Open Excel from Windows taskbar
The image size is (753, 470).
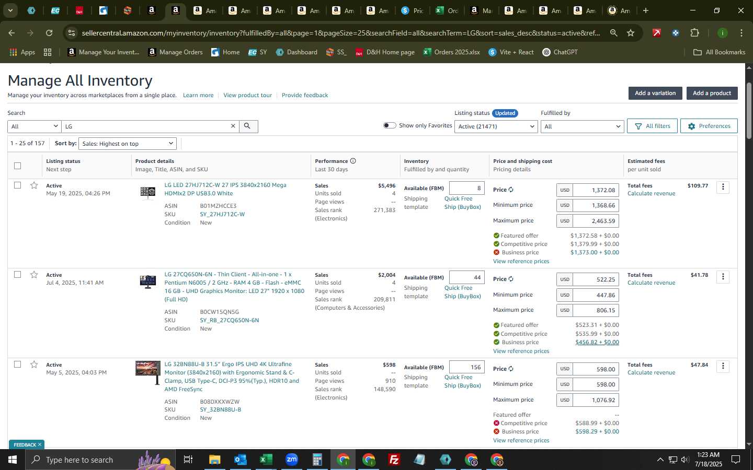[266, 460]
